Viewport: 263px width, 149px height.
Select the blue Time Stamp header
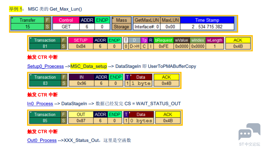207,20
